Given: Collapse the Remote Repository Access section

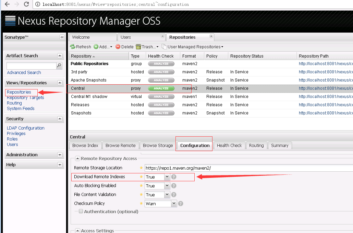Looking at the screenshot, I should 77,159.
